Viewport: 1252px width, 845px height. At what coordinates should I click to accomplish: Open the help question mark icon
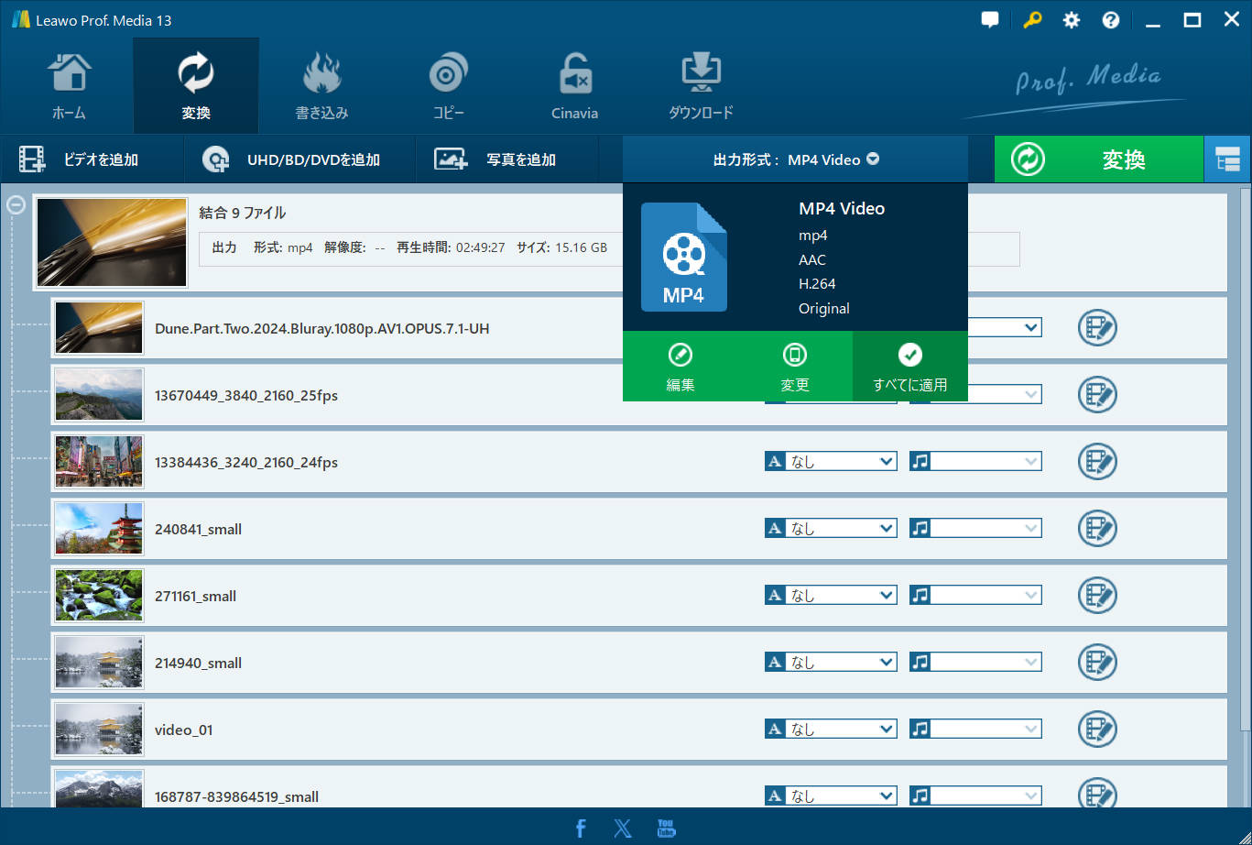tap(1111, 19)
